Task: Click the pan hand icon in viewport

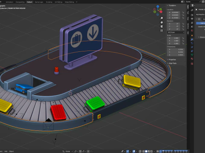Action: point(161,22)
